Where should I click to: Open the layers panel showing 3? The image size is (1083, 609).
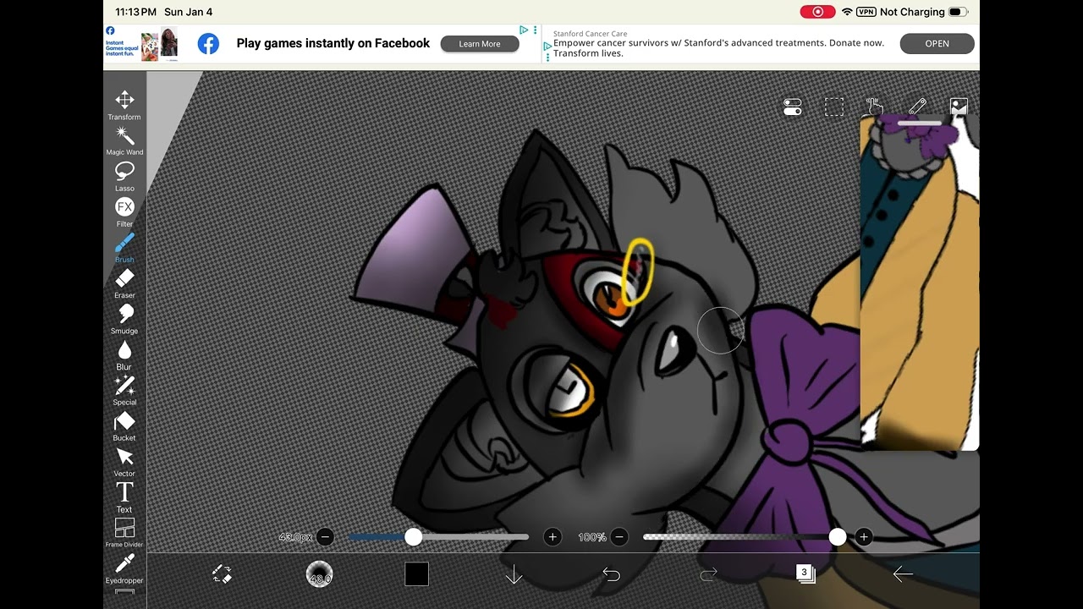click(x=805, y=573)
